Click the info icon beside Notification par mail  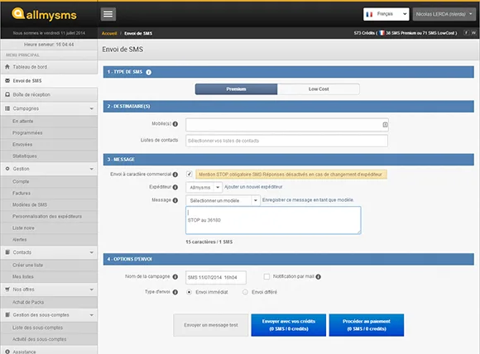(319, 277)
